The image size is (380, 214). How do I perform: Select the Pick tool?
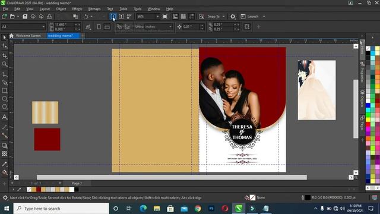click(x=4, y=37)
